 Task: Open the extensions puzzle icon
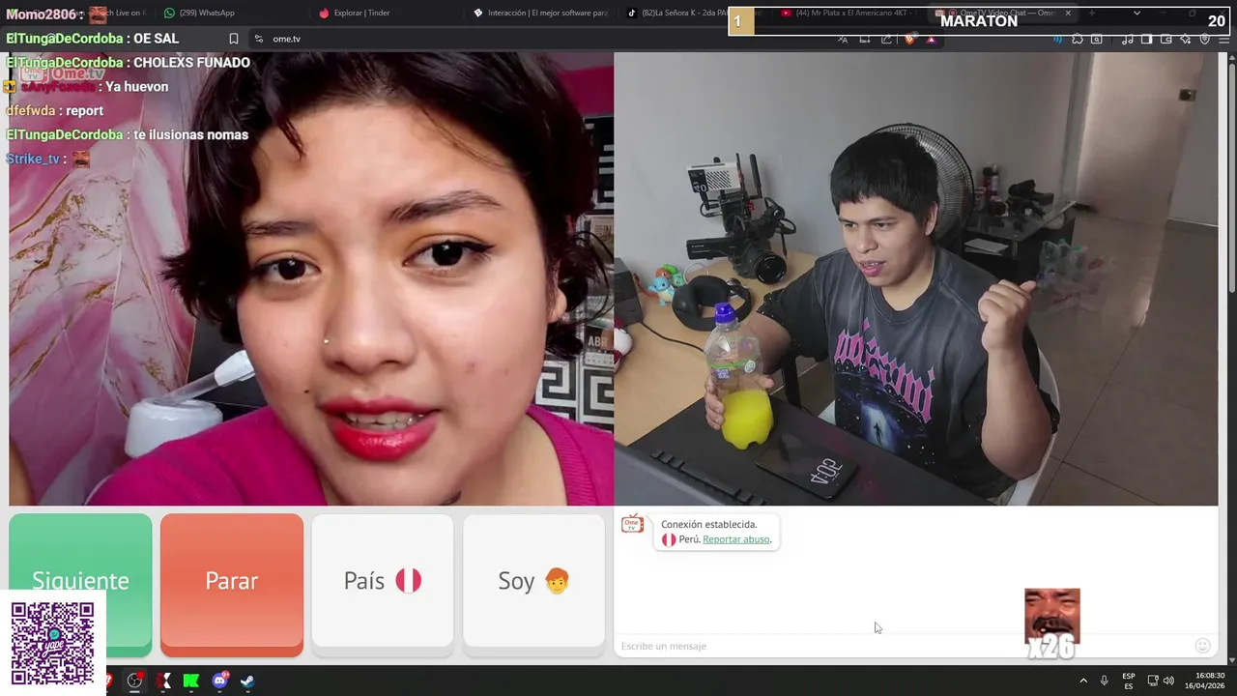[x=1077, y=39]
